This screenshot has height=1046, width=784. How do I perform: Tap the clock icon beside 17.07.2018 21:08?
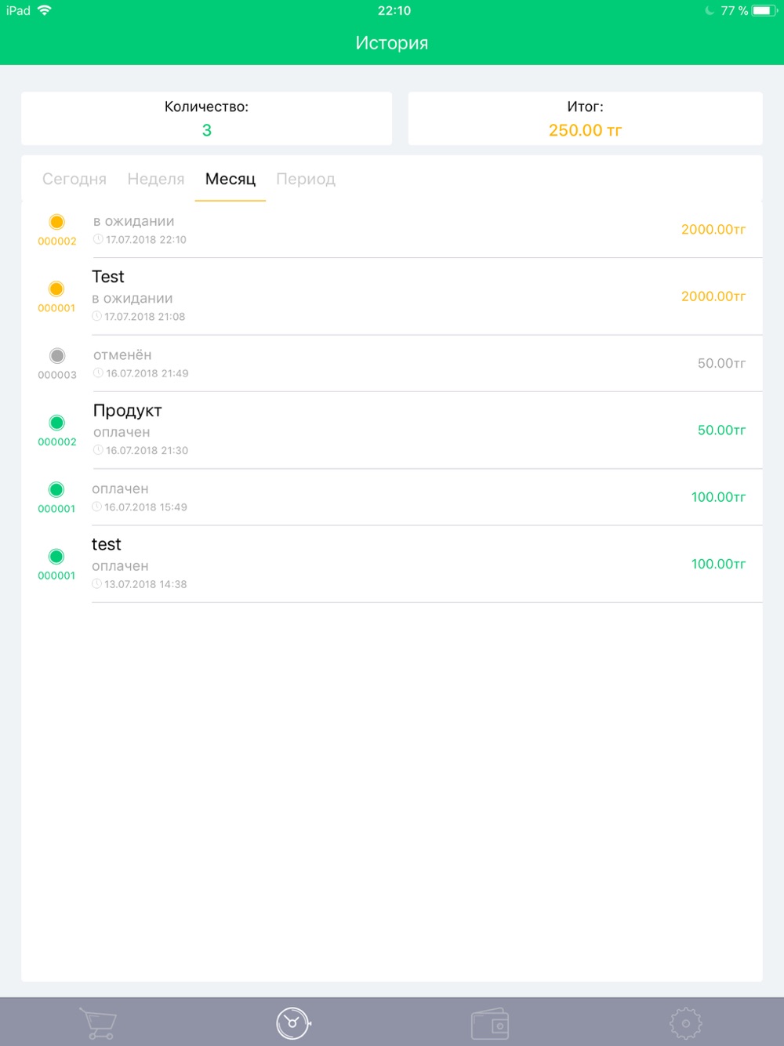pyautogui.click(x=97, y=317)
